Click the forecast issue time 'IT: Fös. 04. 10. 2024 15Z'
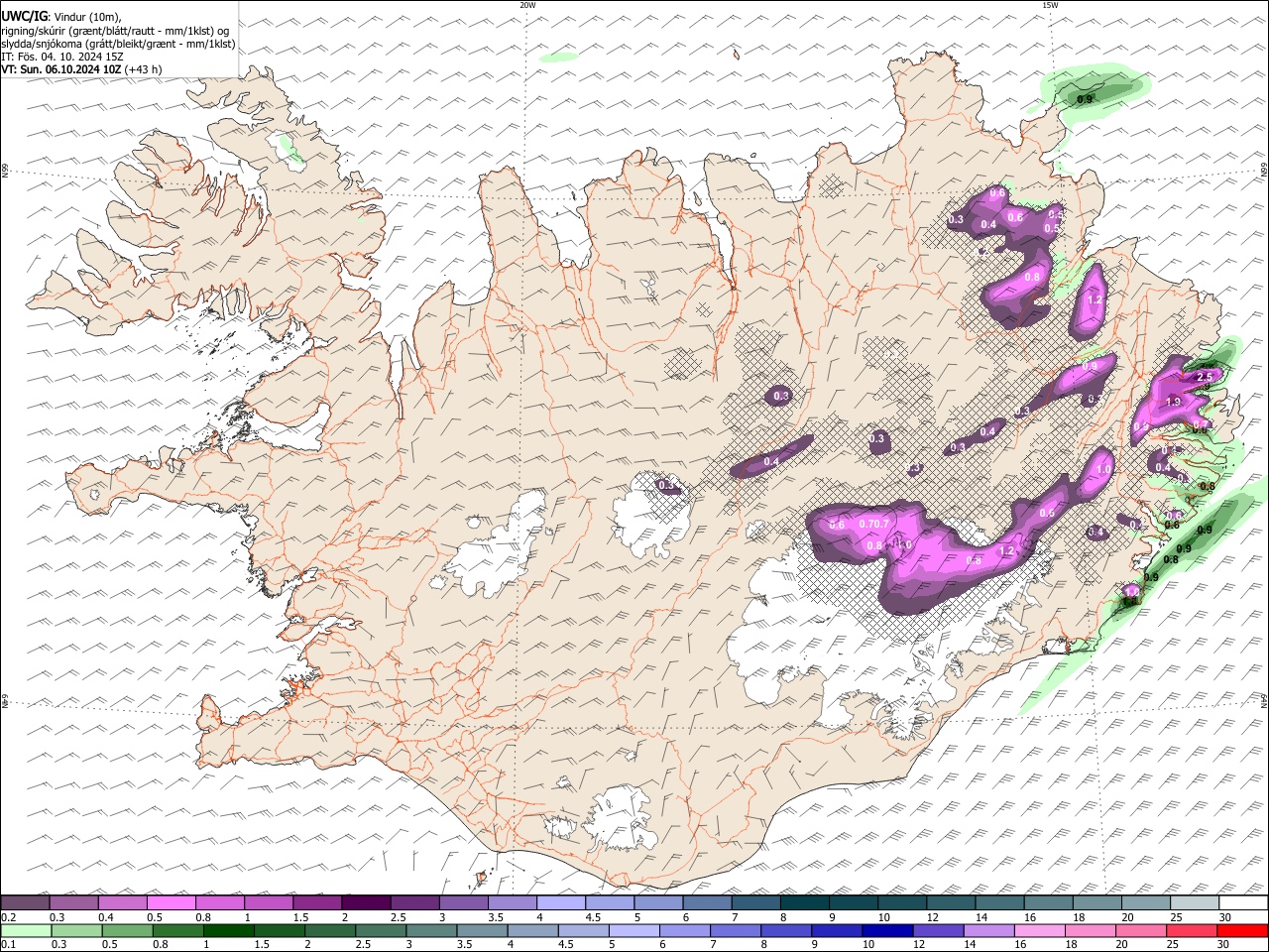This screenshot has height=952, width=1269. pos(62,57)
